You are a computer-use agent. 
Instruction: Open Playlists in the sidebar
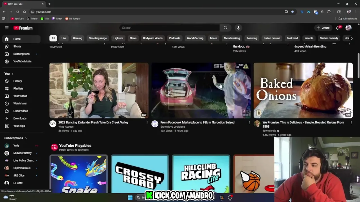pos(21,88)
